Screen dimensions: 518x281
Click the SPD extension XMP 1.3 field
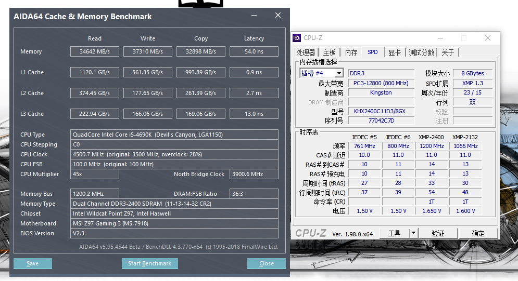point(473,83)
